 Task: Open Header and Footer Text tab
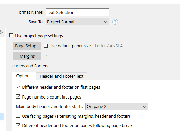pyautogui.click(x=62, y=76)
